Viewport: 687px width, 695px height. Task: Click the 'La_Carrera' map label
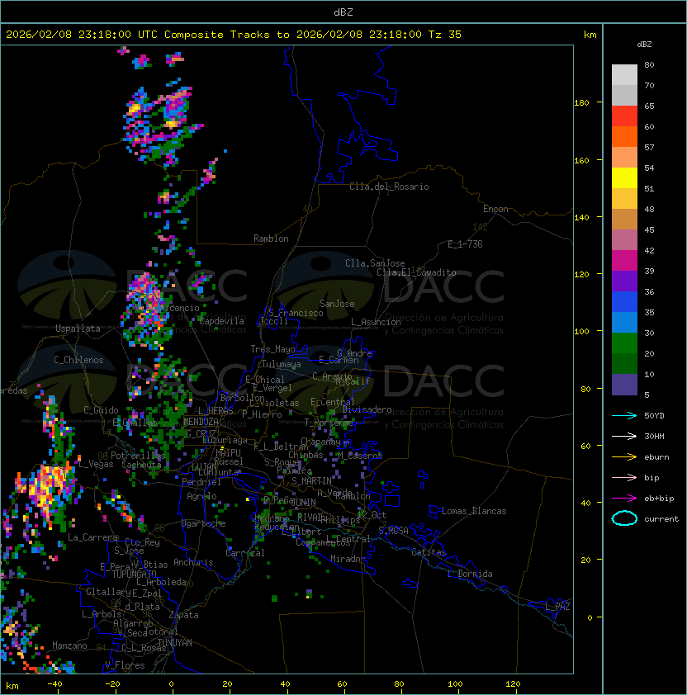[x=93, y=537]
